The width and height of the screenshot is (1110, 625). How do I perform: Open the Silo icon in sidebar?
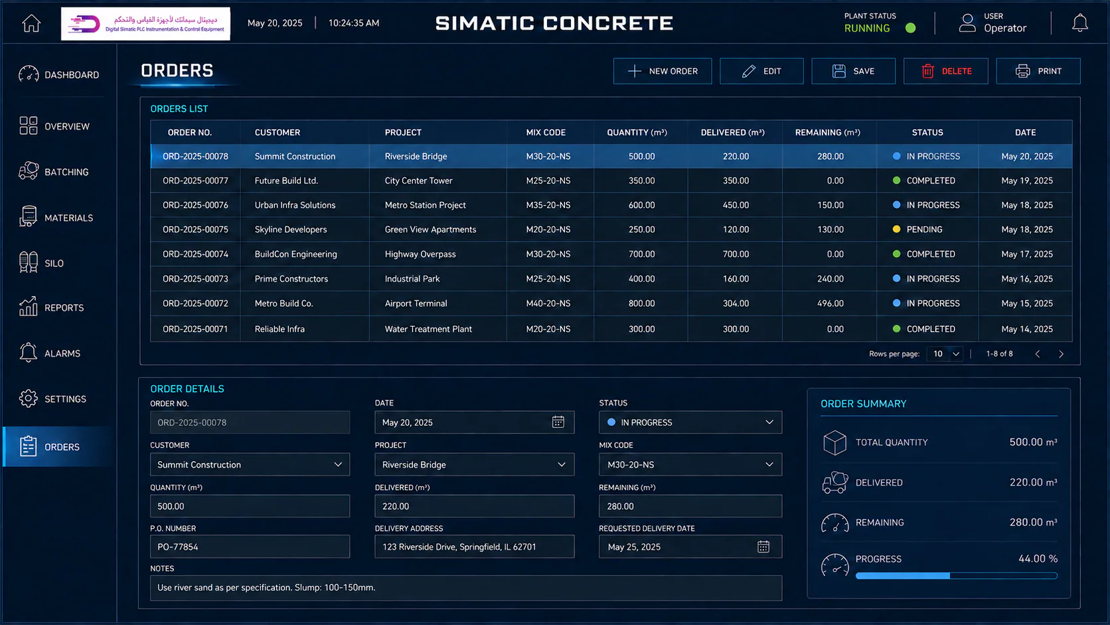coord(29,262)
